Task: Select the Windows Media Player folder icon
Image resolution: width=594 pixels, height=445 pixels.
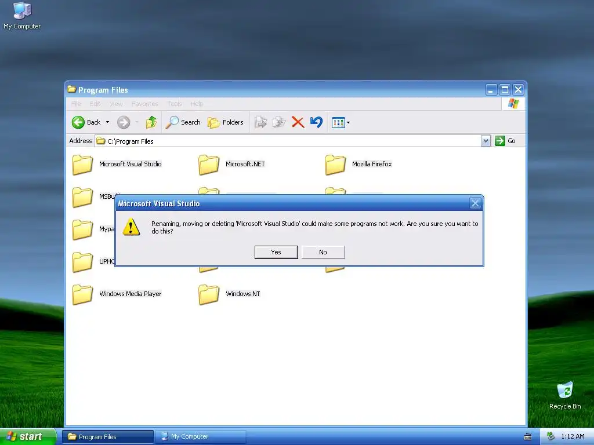Action: 82,294
